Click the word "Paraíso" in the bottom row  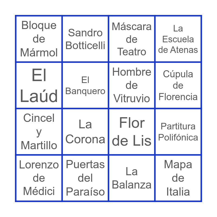(85, 192)
